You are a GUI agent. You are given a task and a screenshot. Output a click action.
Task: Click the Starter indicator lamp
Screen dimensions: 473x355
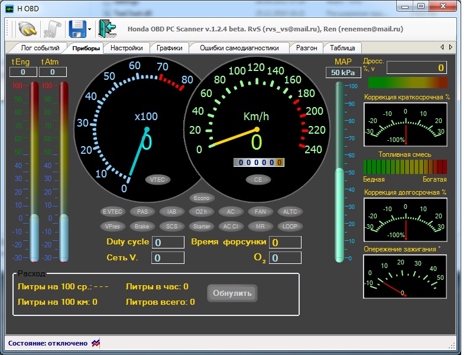click(202, 227)
